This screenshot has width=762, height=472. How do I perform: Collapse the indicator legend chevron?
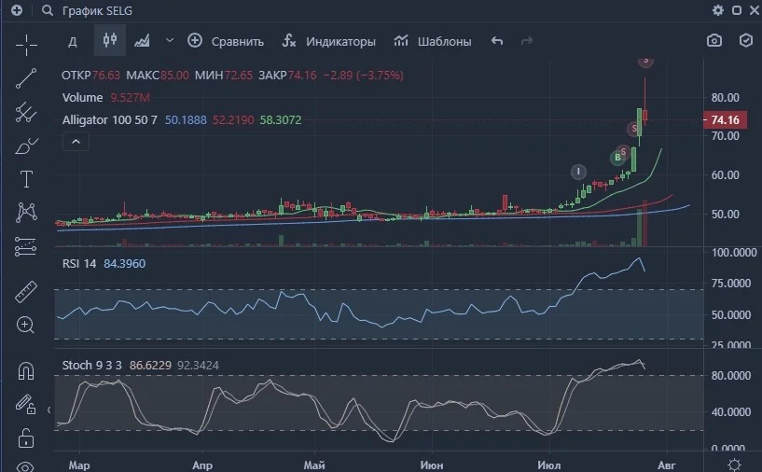coord(76,142)
